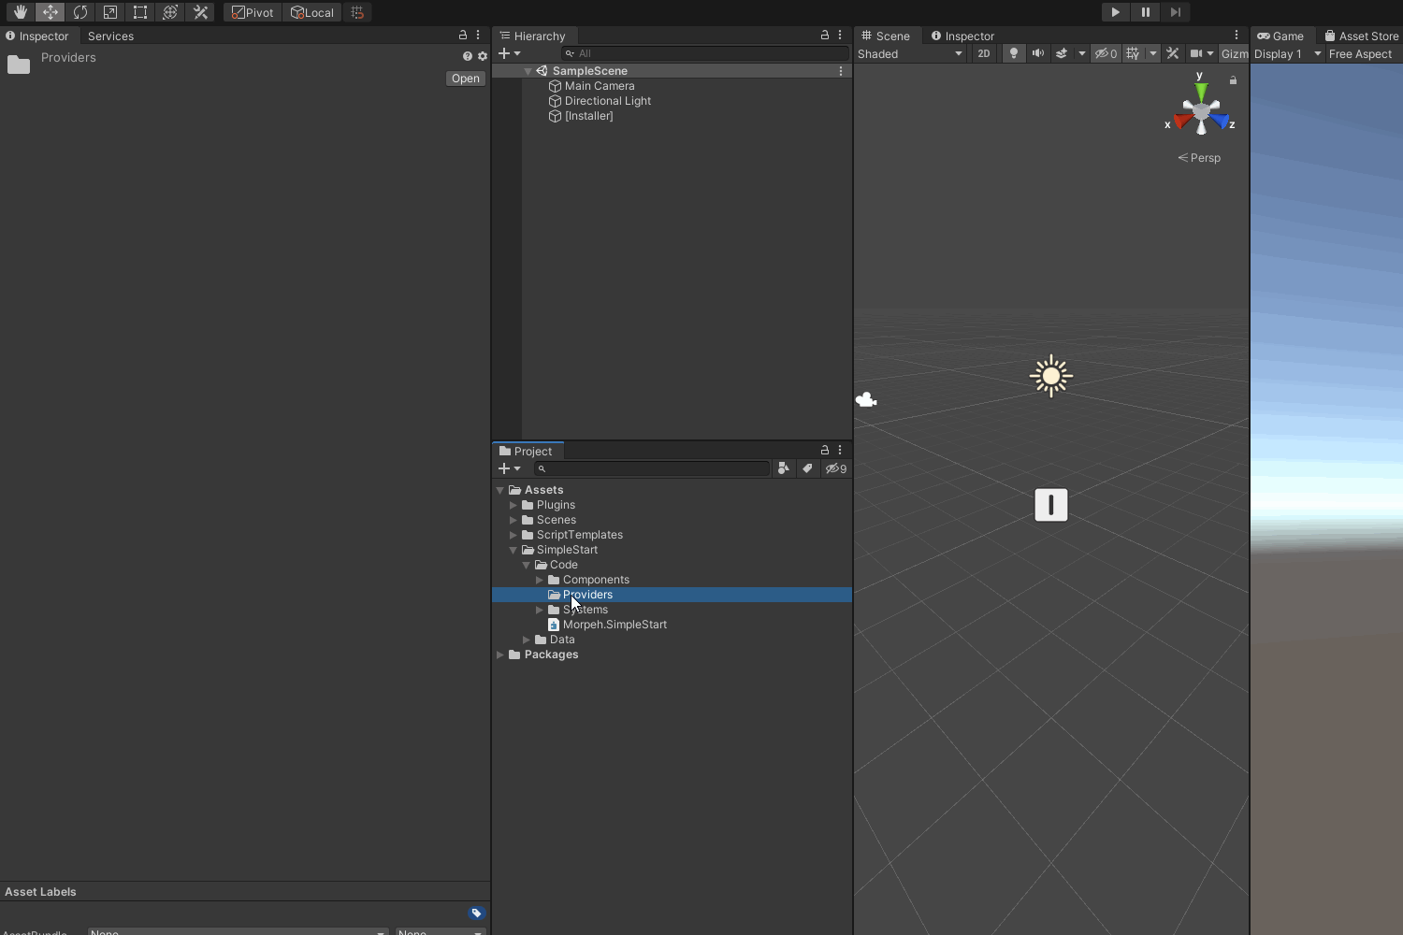The width and height of the screenshot is (1403, 935).
Task: Switch handle rotation from Local mode
Action: click(x=312, y=12)
